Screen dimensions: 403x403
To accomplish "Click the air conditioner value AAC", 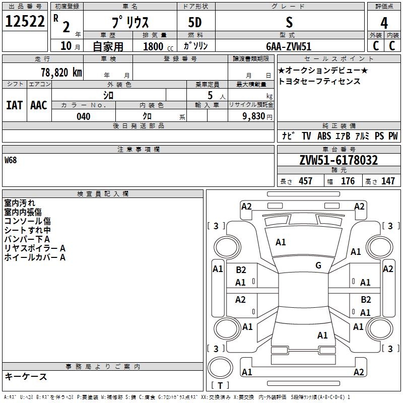I will [x=39, y=105].
